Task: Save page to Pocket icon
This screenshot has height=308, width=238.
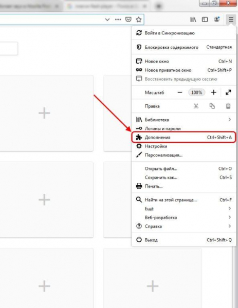Action: click(128, 20)
